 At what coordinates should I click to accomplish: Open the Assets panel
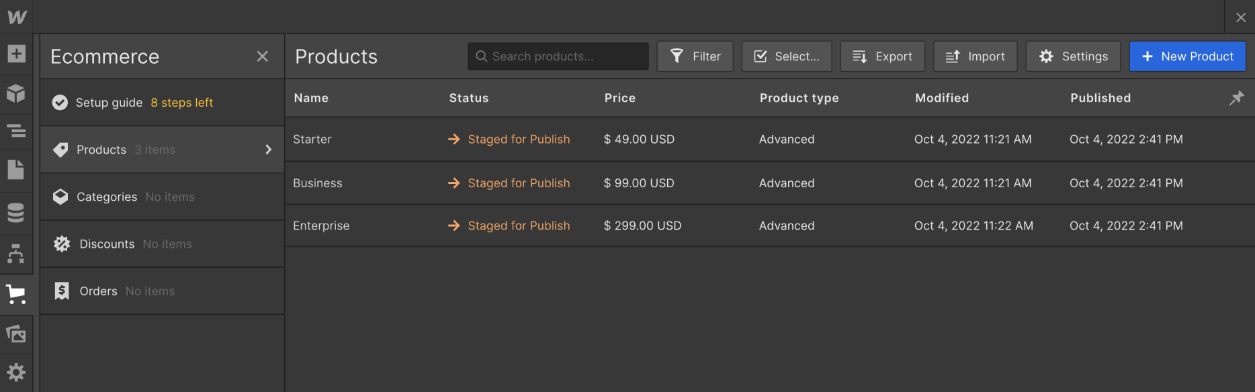pyautogui.click(x=17, y=334)
